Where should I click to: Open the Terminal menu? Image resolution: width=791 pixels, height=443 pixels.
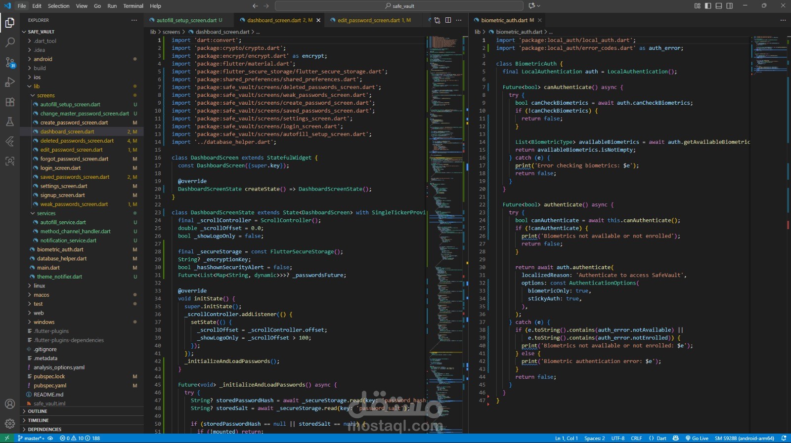133,6
